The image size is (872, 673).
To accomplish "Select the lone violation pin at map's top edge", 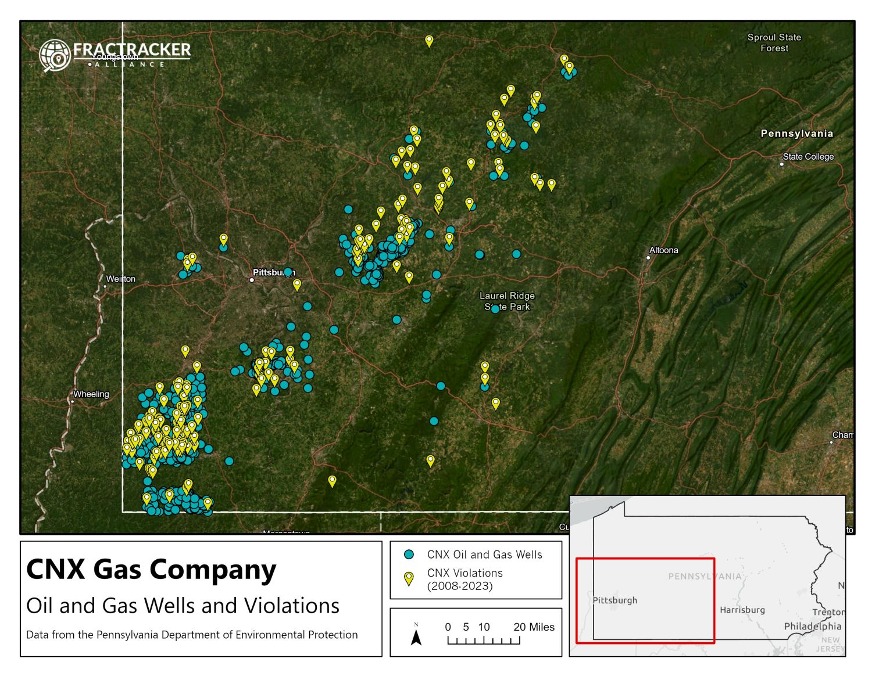I will tap(429, 41).
